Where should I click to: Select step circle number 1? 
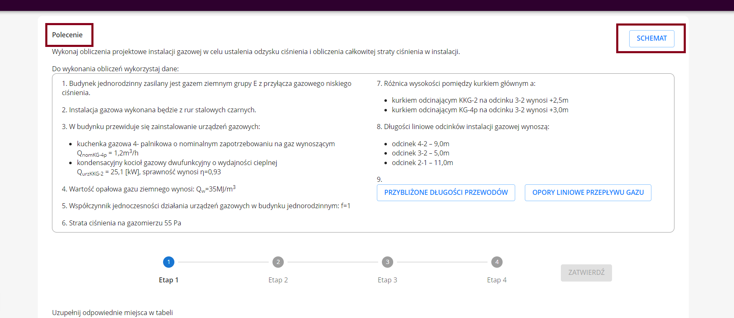[x=169, y=262]
